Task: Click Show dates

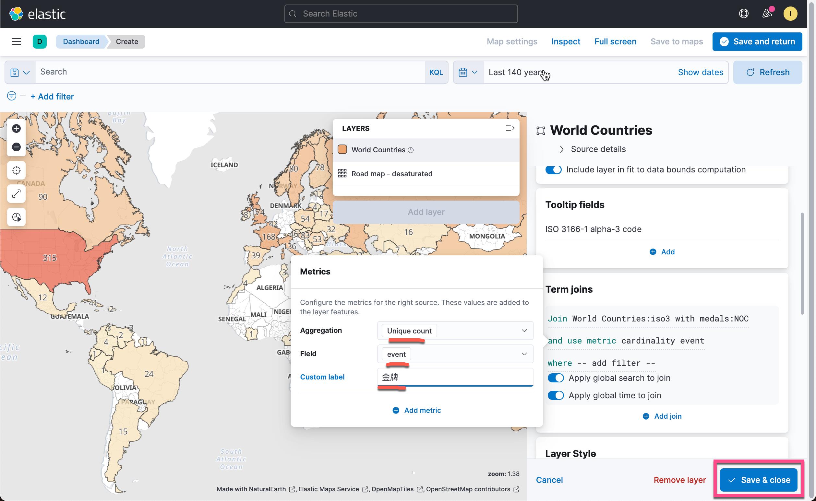Action: (x=700, y=72)
